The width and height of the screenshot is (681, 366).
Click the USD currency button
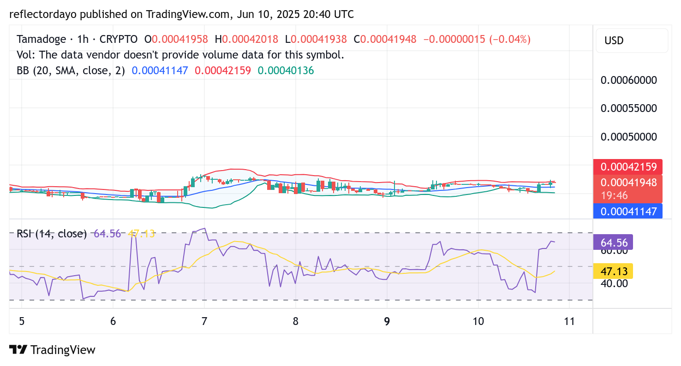[632, 41]
